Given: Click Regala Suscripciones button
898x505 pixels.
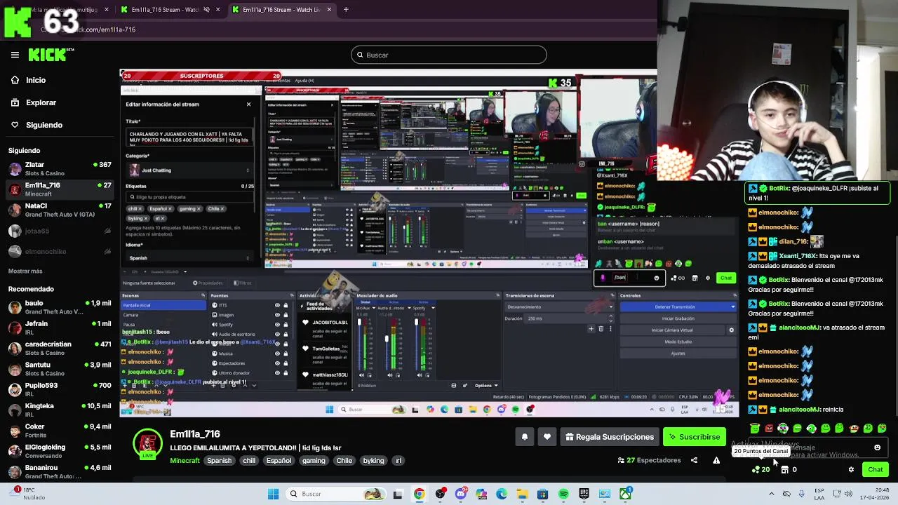Looking at the screenshot, I should click(609, 437).
